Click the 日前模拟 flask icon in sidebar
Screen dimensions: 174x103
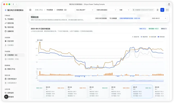click(x=5, y=45)
